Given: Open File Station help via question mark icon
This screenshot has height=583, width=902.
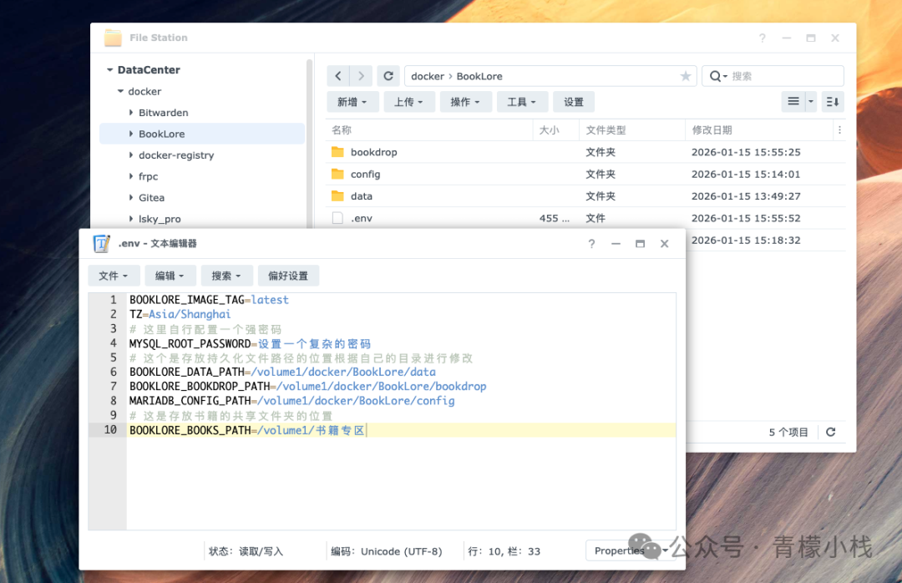Looking at the screenshot, I should pos(762,38).
